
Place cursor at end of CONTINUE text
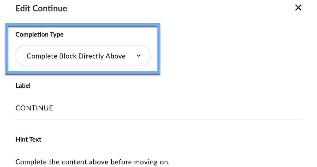click(x=53, y=108)
